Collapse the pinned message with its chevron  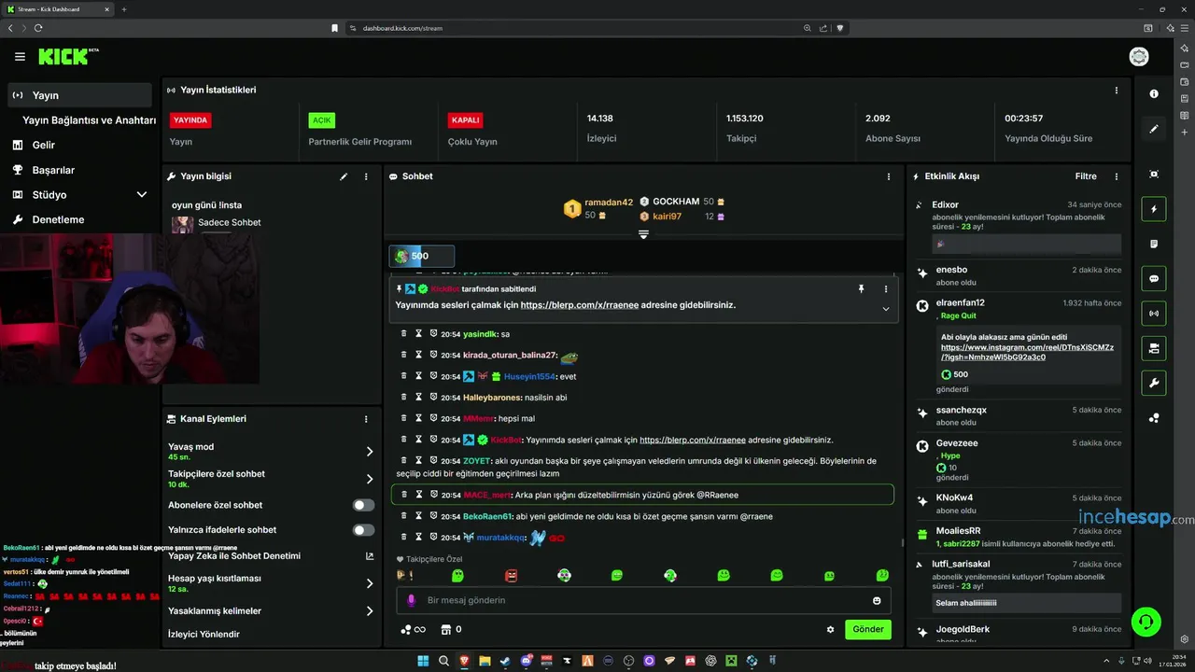pyautogui.click(x=886, y=309)
